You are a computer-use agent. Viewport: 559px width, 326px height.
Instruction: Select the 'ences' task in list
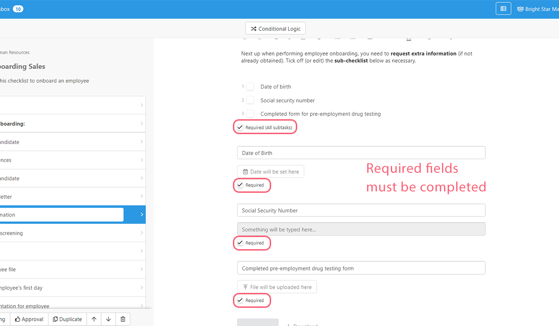73,160
